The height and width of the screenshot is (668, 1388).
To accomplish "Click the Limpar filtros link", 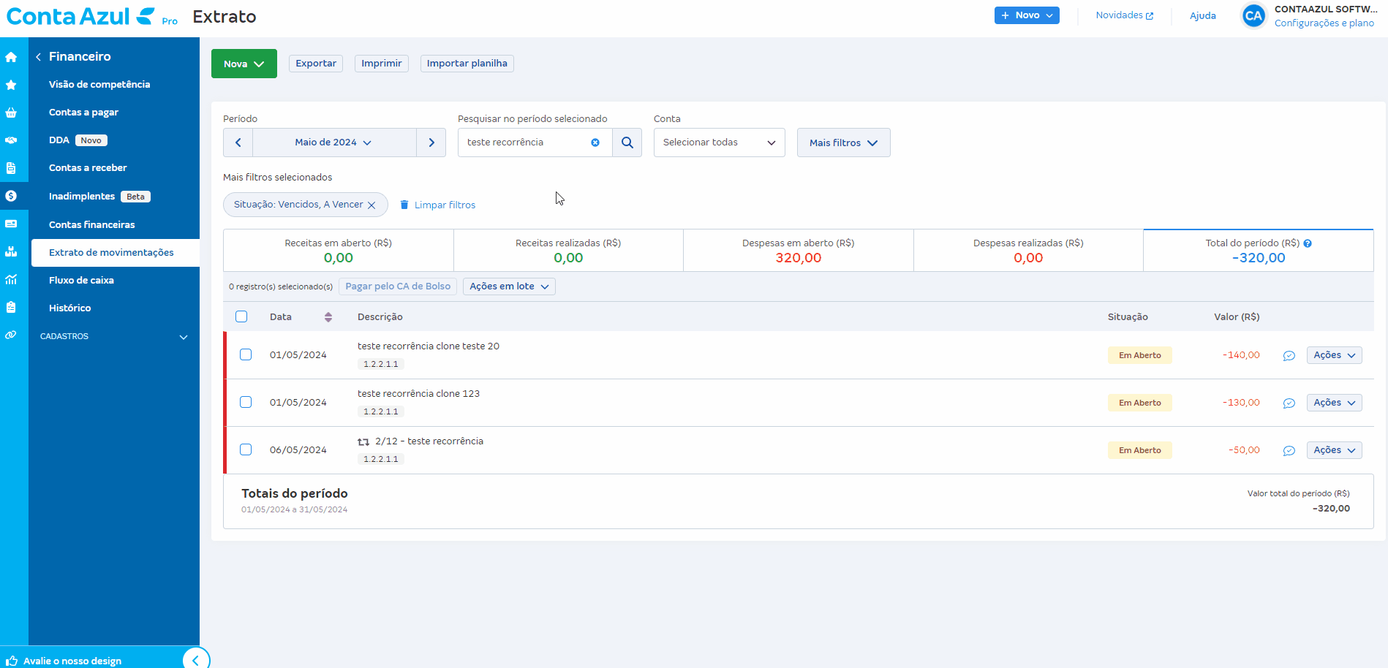I will (x=444, y=205).
